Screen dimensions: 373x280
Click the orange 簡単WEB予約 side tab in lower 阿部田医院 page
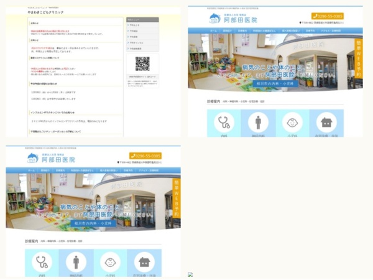(177, 198)
